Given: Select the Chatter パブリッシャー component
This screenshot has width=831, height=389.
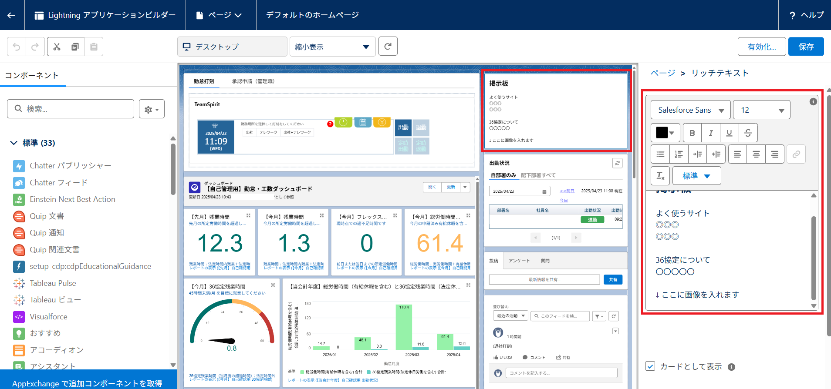Looking at the screenshot, I should pyautogui.click(x=71, y=166).
